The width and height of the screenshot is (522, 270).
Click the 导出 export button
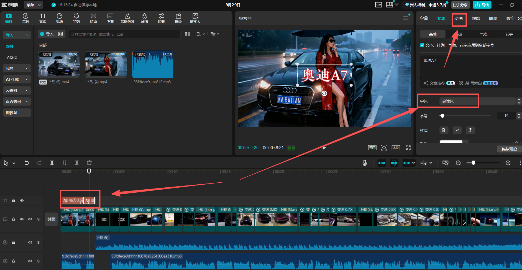[482, 5]
